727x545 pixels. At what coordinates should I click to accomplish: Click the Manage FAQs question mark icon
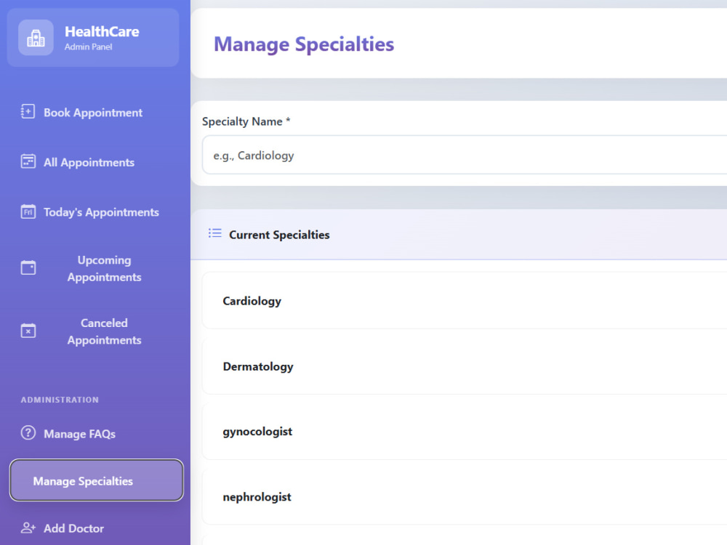(28, 432)
